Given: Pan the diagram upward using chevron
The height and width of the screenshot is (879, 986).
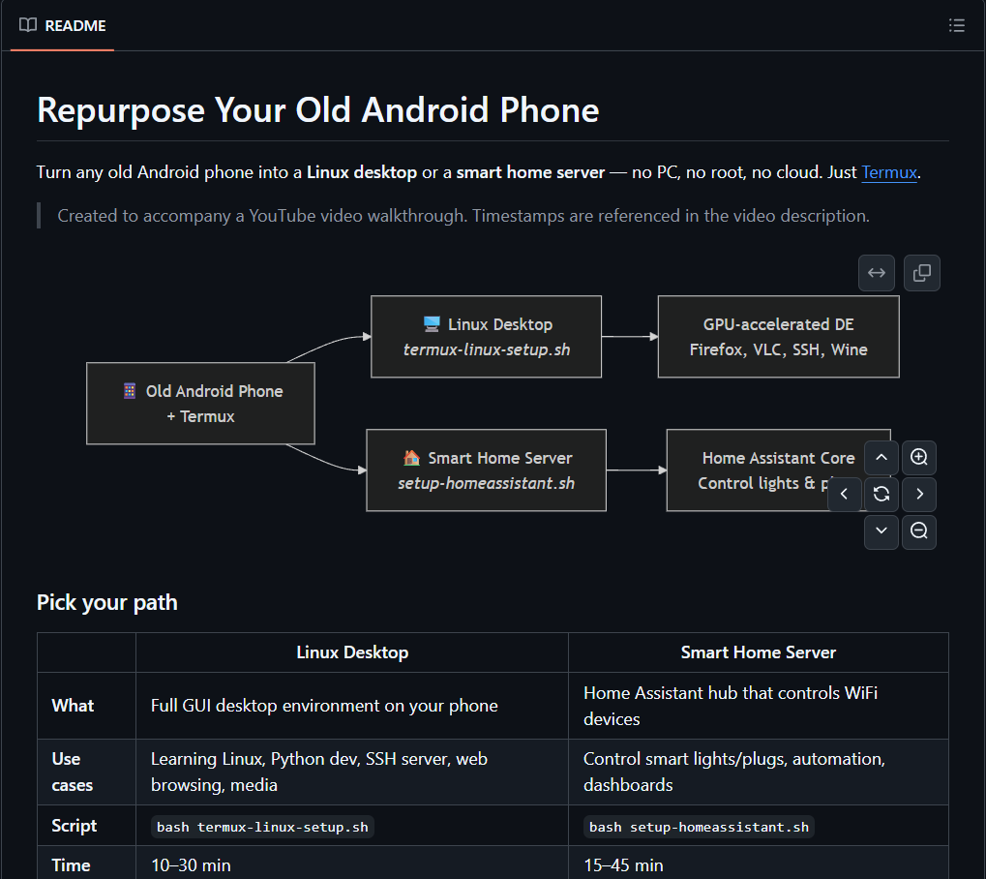Looking at the screenshot, I should pyautogui.click(x=881, y=457).
